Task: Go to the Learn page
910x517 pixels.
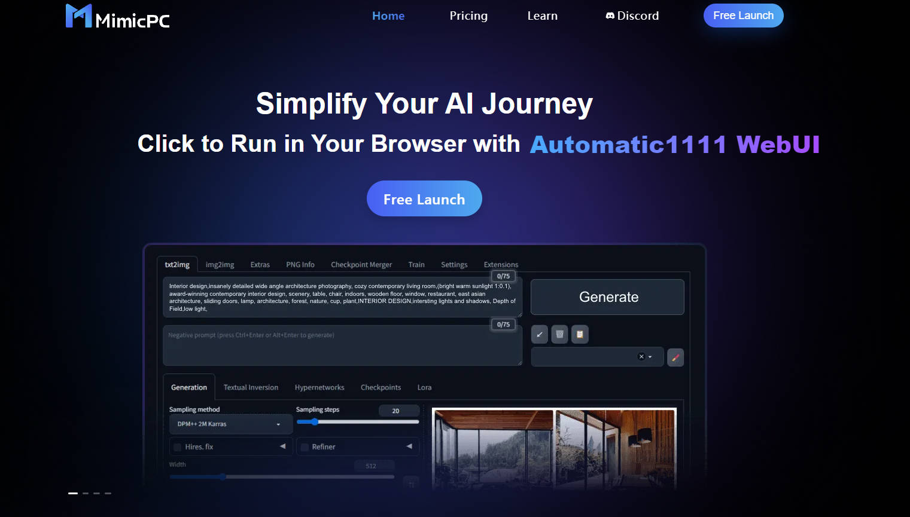Action: click(543, 16)
